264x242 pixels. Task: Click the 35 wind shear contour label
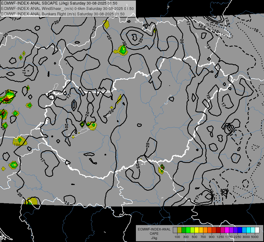[x=141, y=40]
